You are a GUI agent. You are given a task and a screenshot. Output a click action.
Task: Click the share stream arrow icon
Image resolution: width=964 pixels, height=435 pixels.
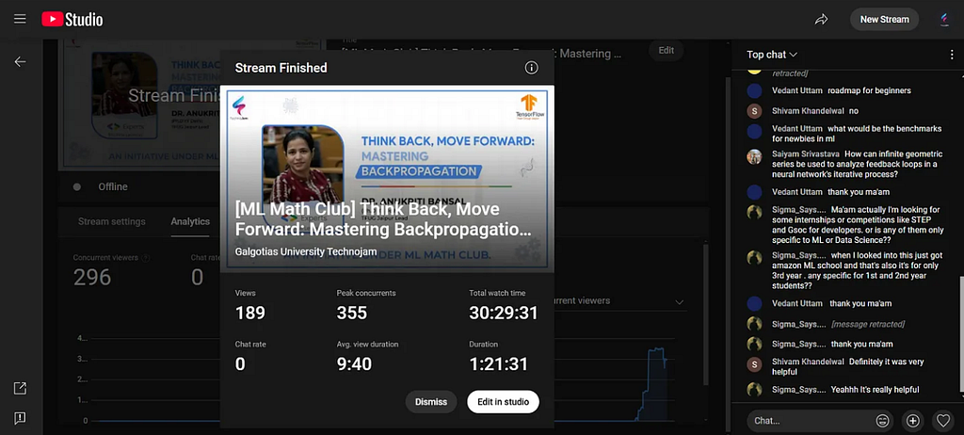tap(821, 20)
